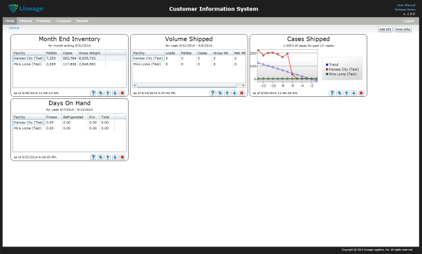Sort Volume Shipped by Loads column
The image size is (422, 254).
172,53
